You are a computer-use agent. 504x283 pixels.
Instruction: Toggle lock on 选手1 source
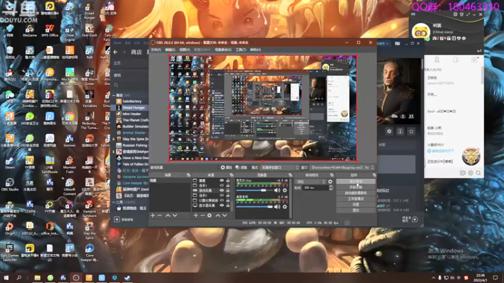[228, 186]
